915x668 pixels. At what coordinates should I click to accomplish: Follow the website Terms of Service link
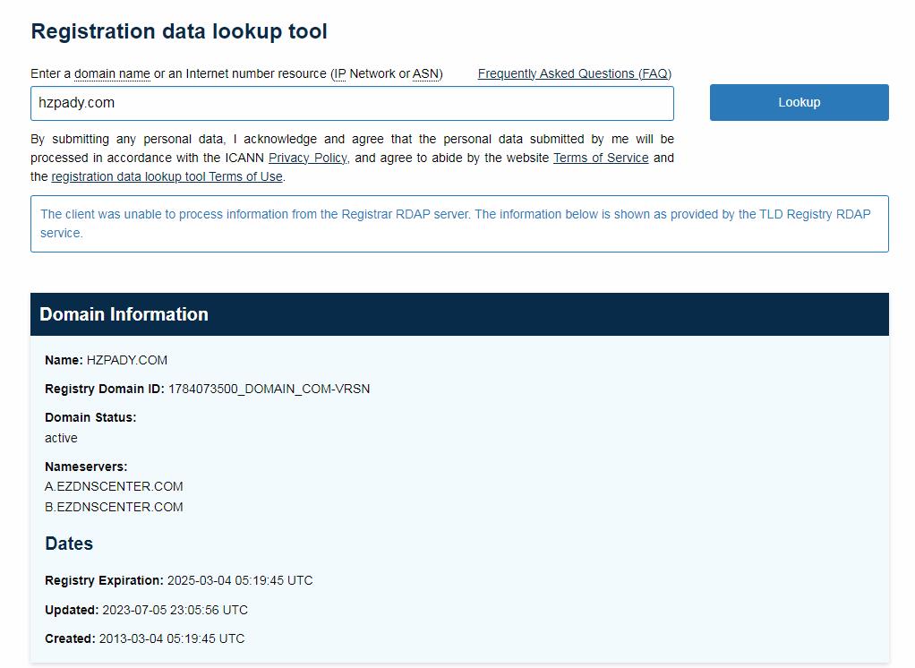(600, 158)
